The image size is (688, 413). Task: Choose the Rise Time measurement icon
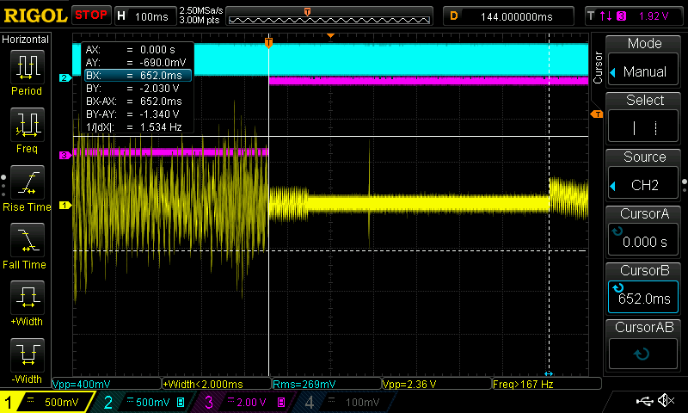pyautogui.click(x=28, y=182)
